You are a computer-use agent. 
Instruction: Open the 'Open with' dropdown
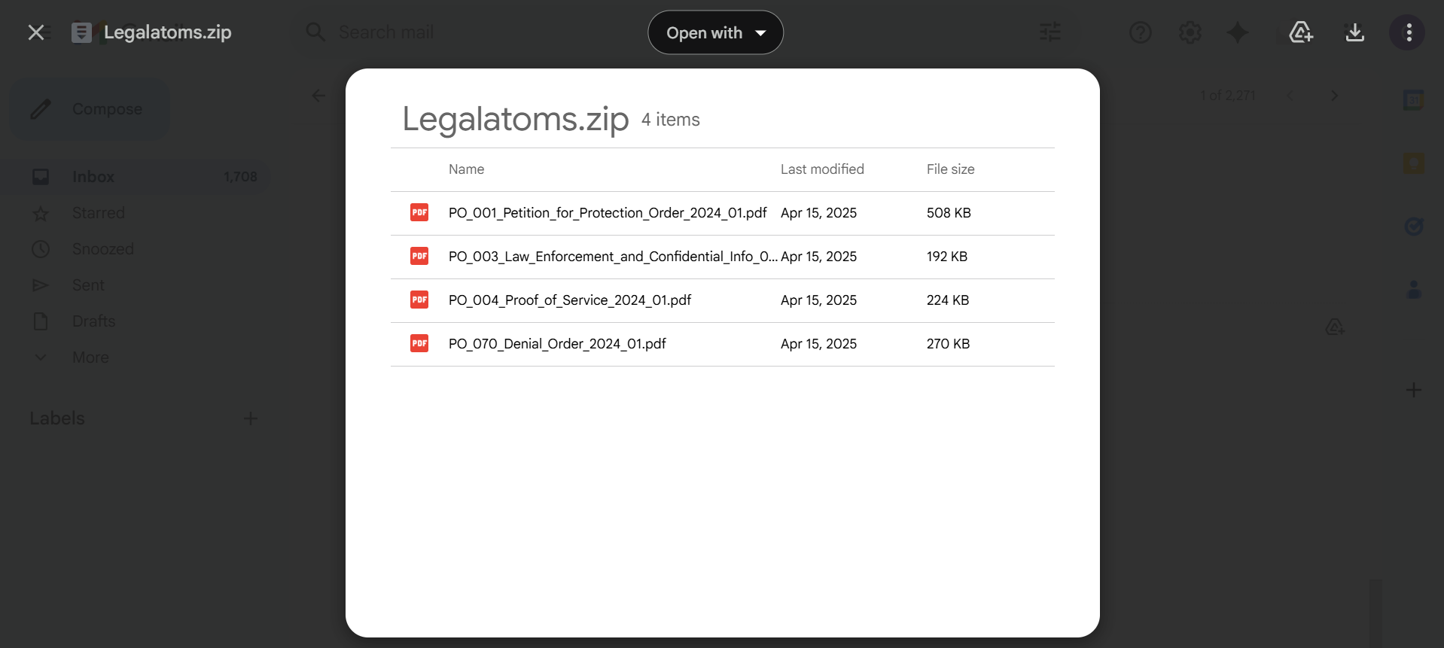(715, 32)
